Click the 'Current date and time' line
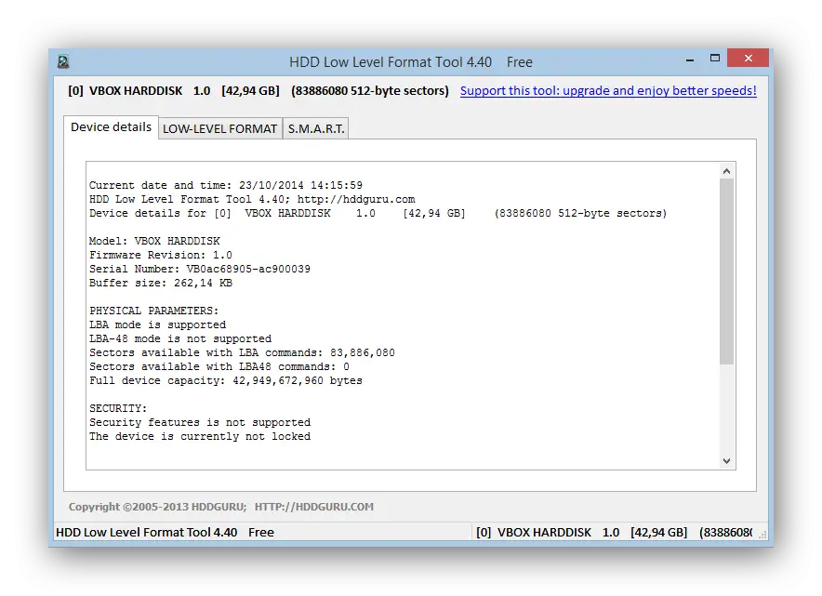 click(x=225, y=185)
